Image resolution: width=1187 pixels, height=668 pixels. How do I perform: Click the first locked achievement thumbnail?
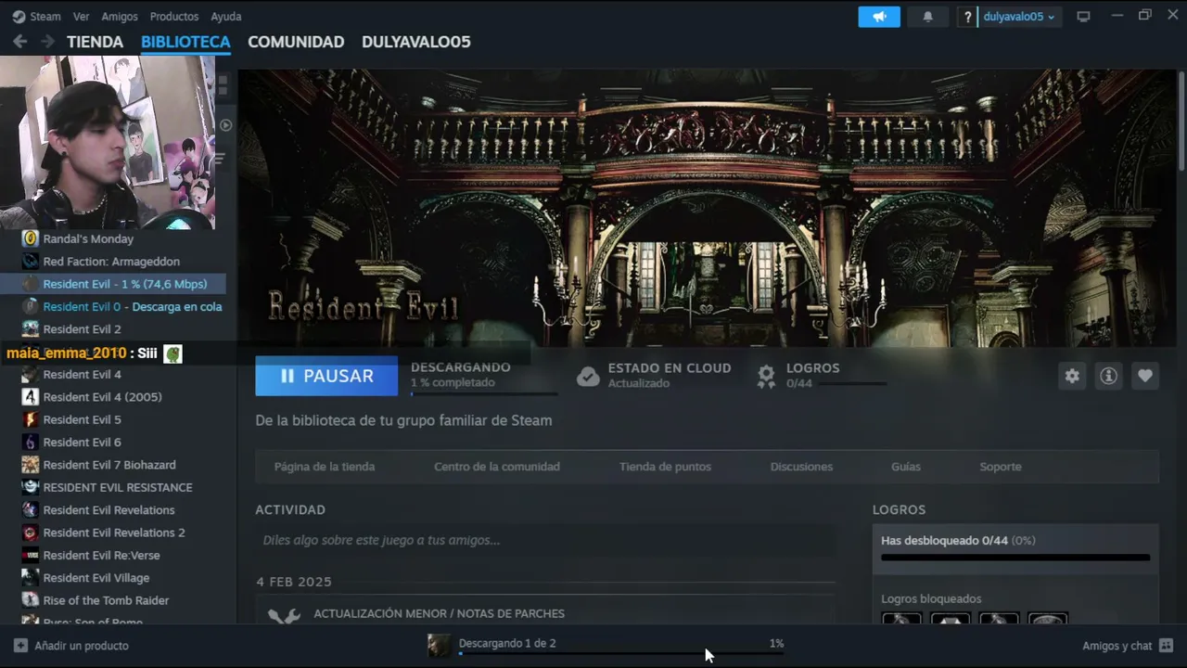pos(901,619)
